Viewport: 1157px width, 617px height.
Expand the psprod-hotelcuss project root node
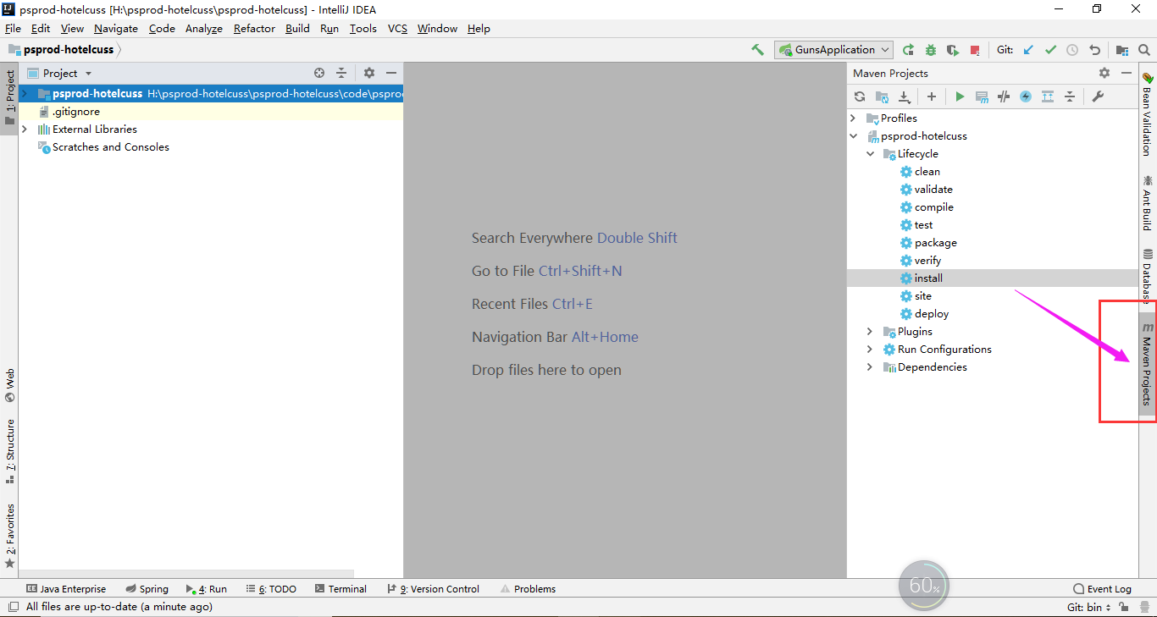click(x=25, y=94)
